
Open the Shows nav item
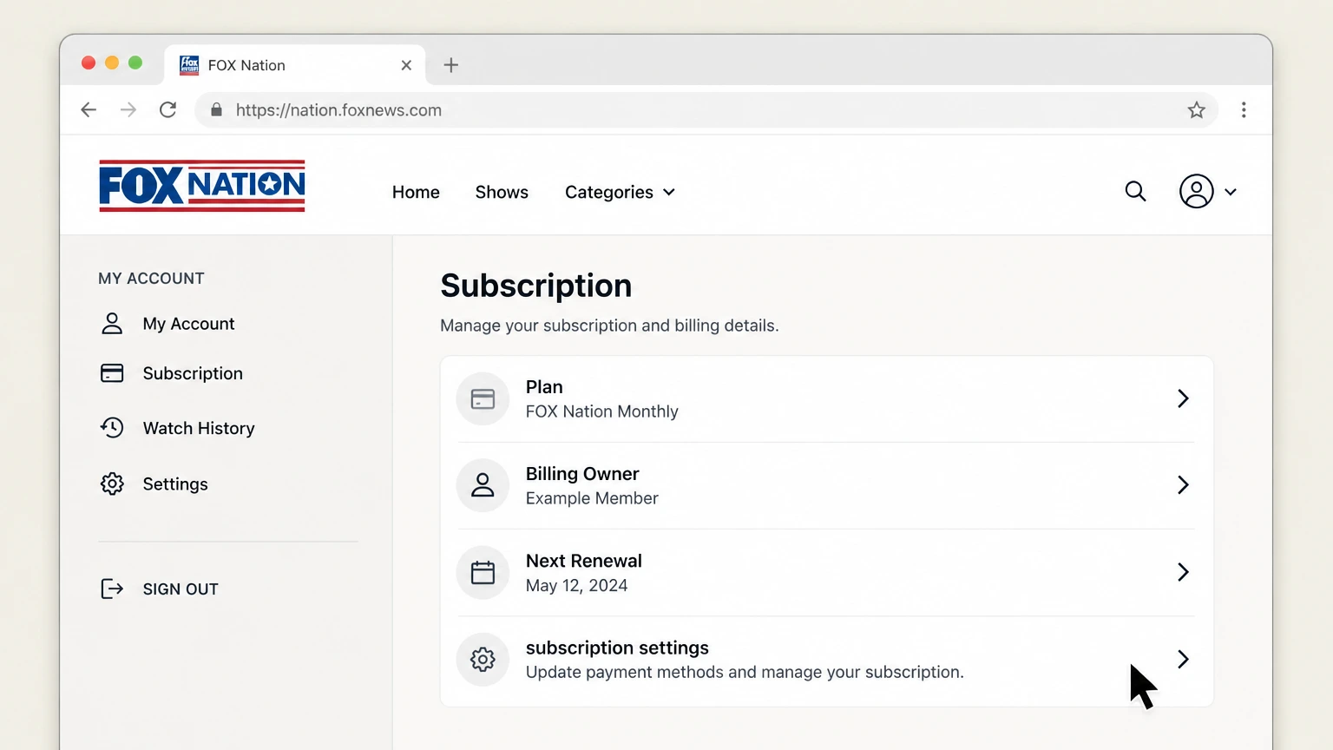tap(502, 192)
